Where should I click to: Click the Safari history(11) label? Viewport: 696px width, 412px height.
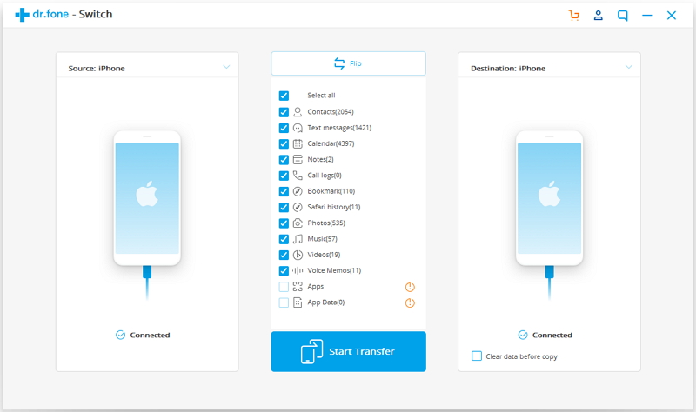[x=334, y=207]
